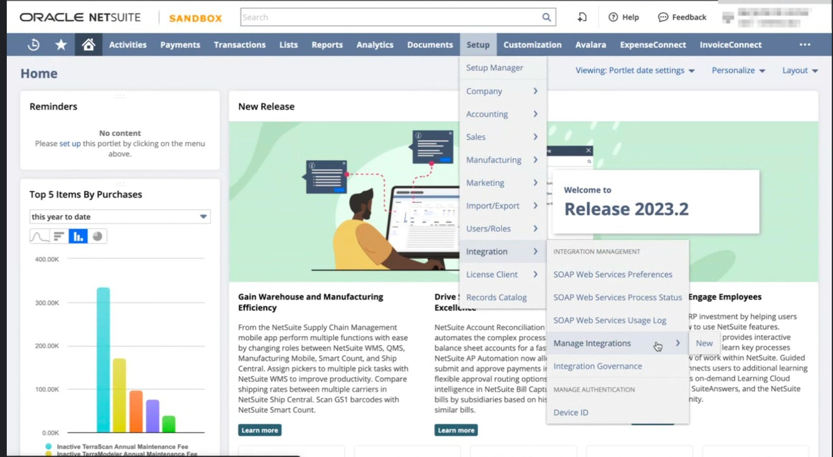Select SOAP Web Services Preferences
833x457 pixels.
coord(612,275)
